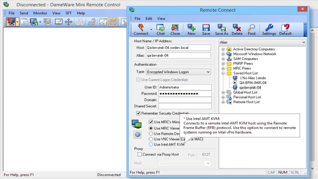This screenshot has width=318, height=179.
Task: Open View menu in Remote Connect
Action: [x=161, y=19]
